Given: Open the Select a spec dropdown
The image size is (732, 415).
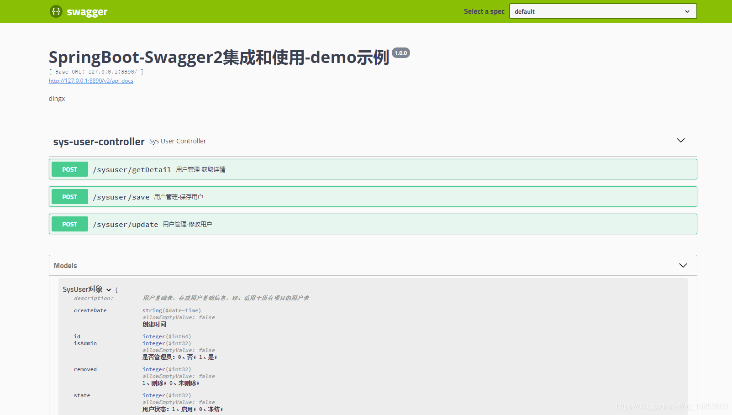Looking at the screenshot, I should 603,11.
